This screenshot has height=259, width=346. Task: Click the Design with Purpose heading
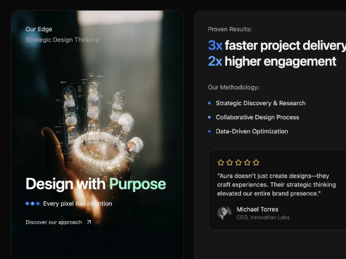point(96,184)
